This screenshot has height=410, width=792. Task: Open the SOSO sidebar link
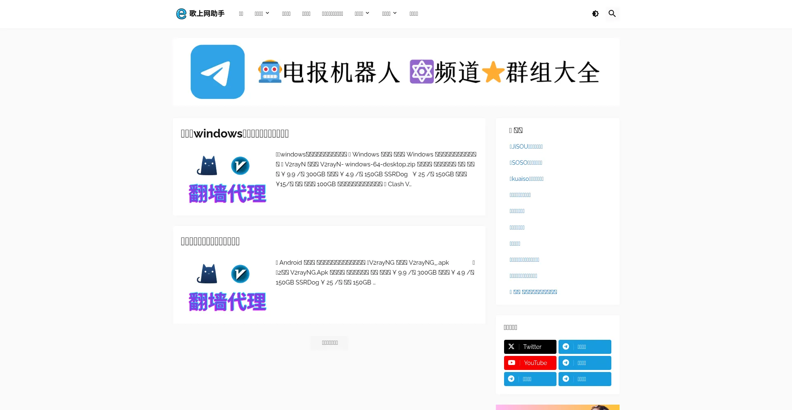point(526,163)
